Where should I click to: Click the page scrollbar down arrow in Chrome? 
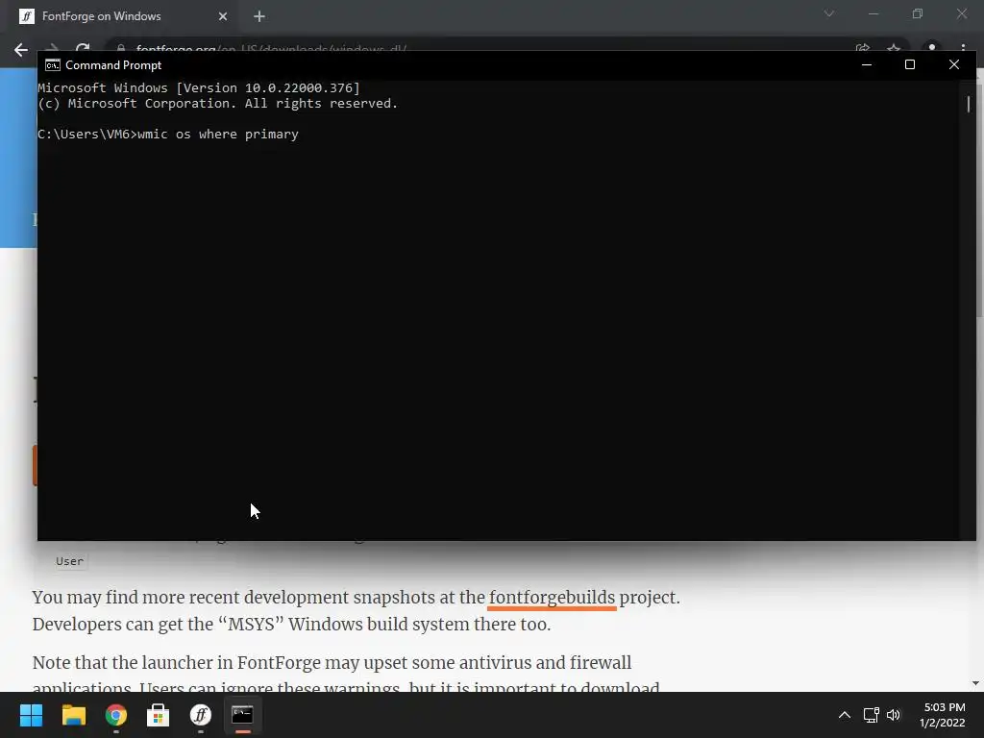[976, 683]
